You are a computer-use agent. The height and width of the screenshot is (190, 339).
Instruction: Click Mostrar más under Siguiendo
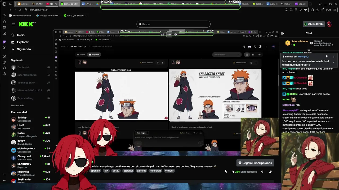pyautogui.click(x=17, y=106)
